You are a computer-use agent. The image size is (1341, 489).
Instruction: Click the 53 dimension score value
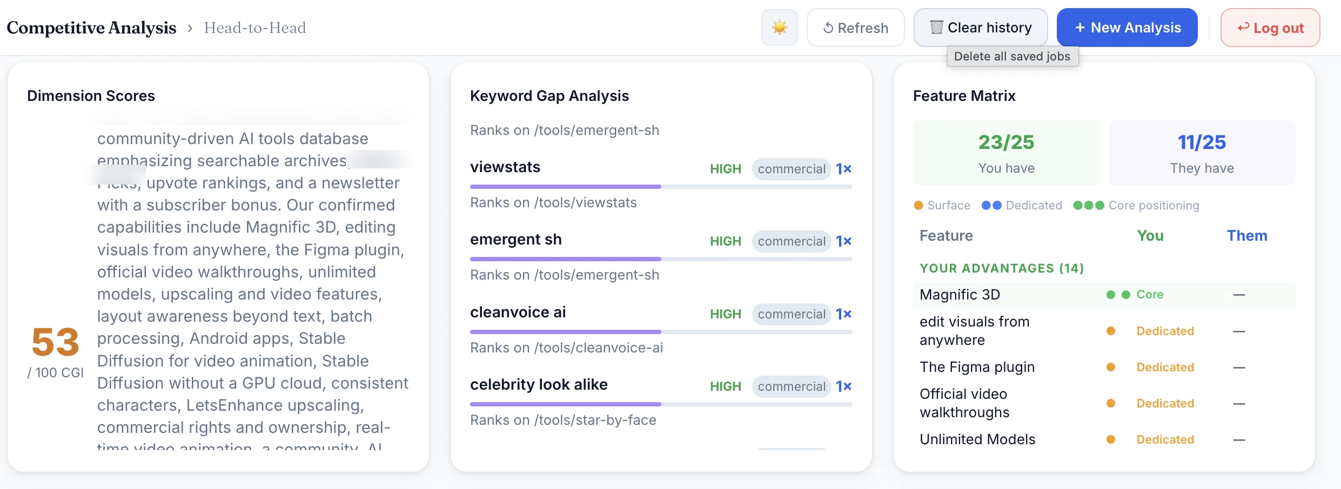pyautogui.click(x=56, y=342)
